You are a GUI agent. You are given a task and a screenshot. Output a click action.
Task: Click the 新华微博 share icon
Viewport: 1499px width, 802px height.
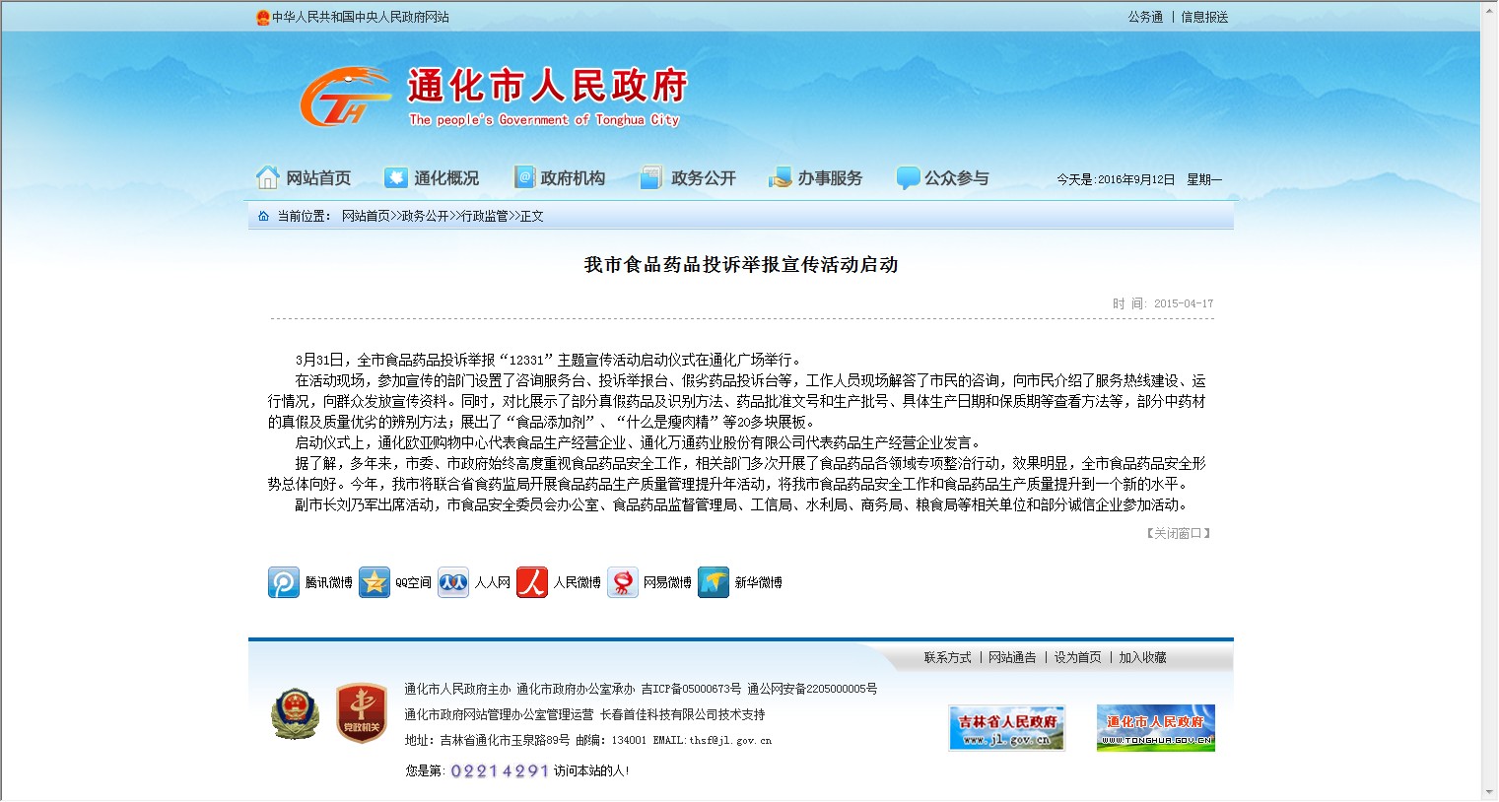click(x=714, y=582)
